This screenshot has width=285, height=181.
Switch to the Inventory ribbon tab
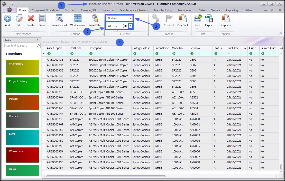tap(108, 10)
